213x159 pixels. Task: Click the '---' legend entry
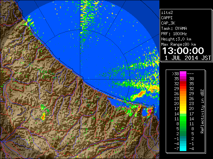tap(190, 74)
